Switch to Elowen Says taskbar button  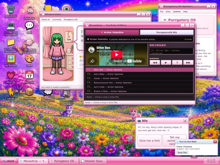(93, 161)
